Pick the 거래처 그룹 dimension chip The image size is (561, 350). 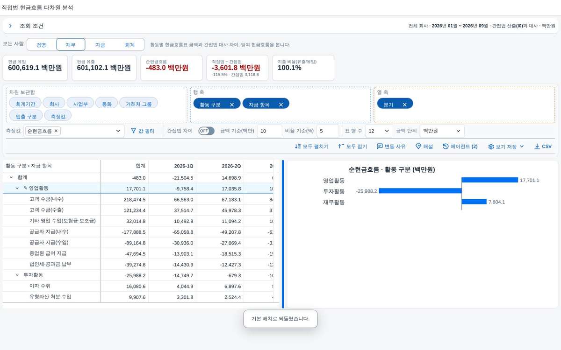coord(138,104)
